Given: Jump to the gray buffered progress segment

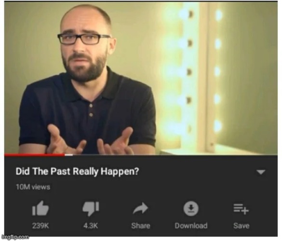Looking at the screenshot, I should [x=69, y=155].
